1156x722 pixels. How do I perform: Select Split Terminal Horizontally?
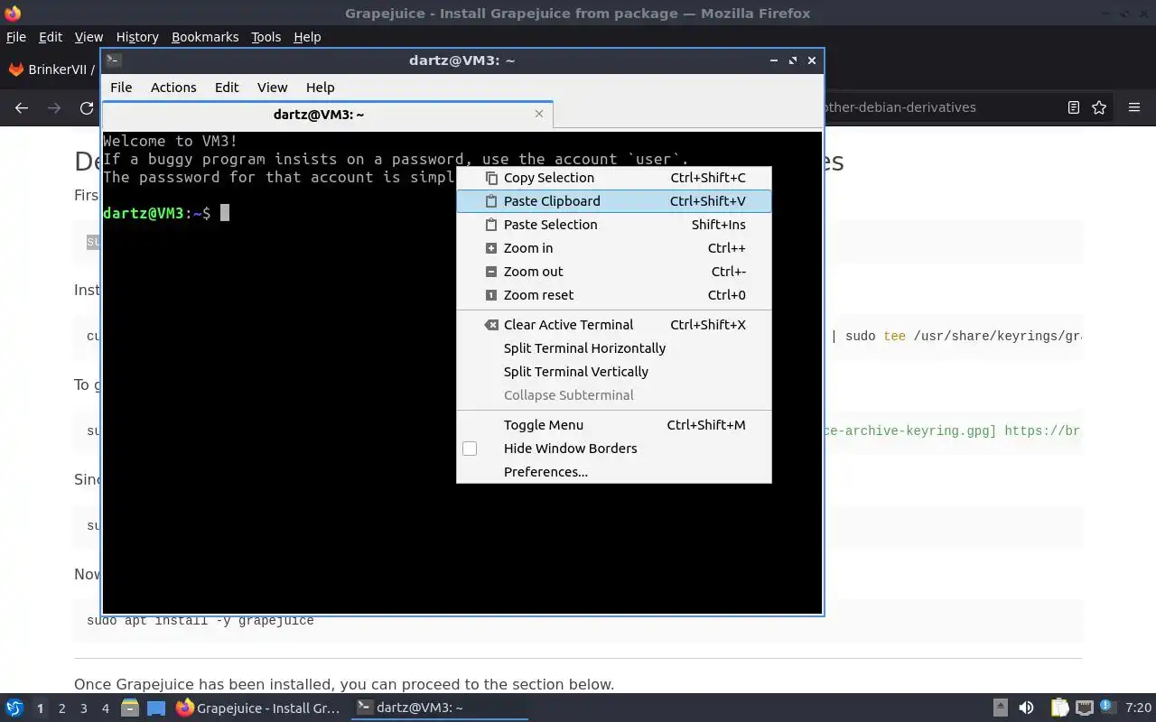[x=614, y=348]
